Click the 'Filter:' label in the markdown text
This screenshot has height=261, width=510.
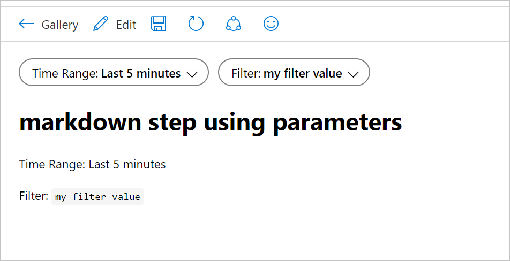34,196
